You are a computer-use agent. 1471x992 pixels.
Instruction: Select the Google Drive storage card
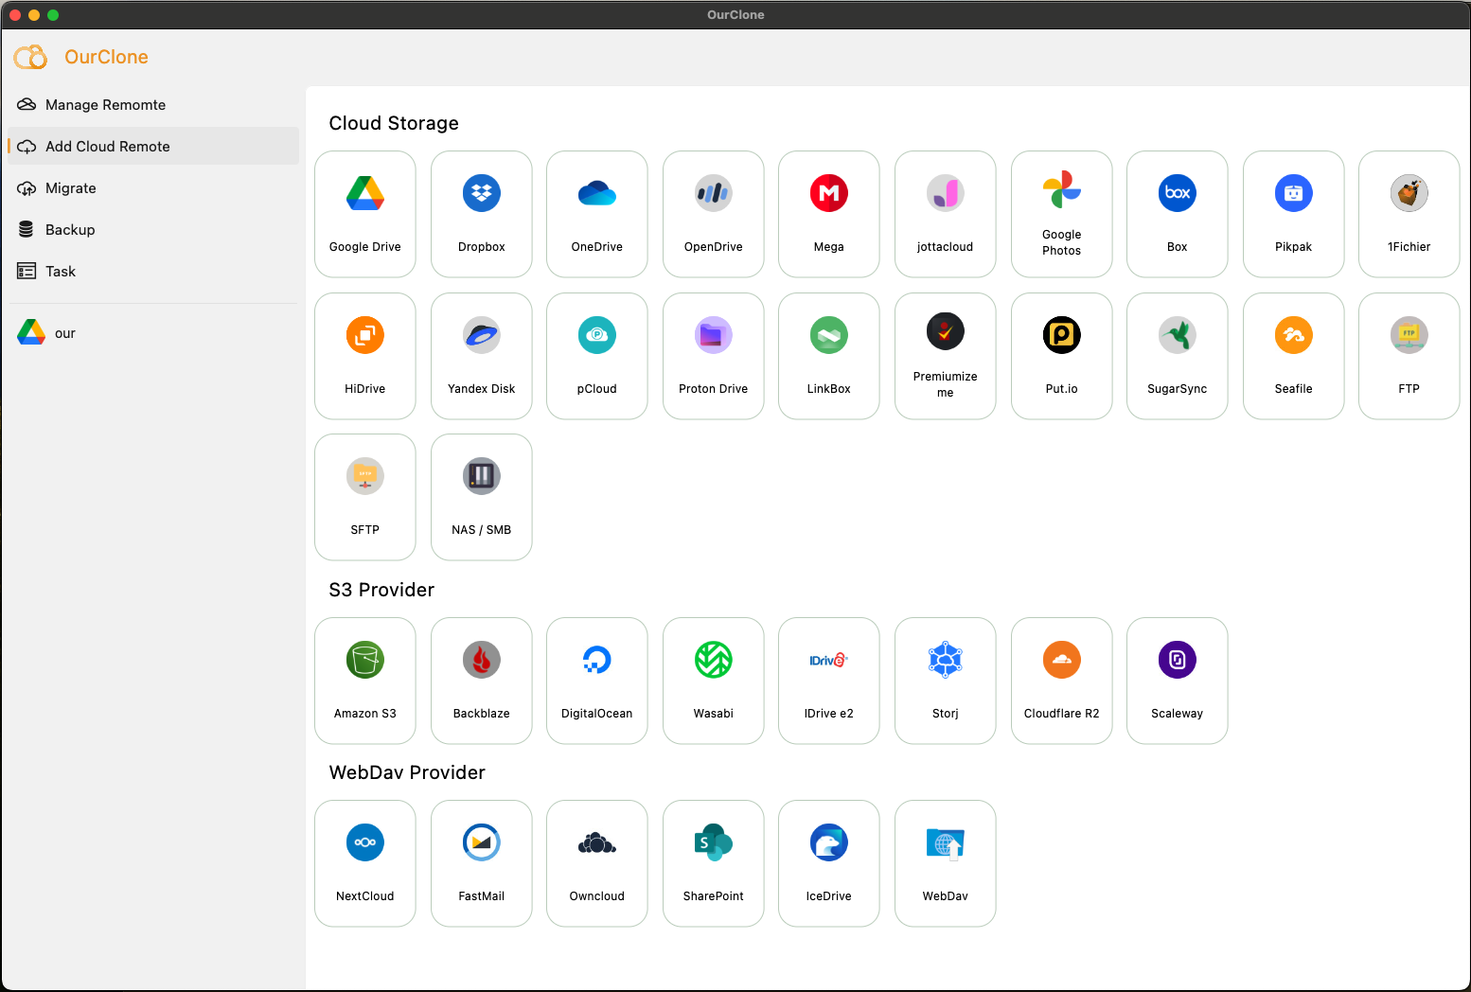point(365,214)
